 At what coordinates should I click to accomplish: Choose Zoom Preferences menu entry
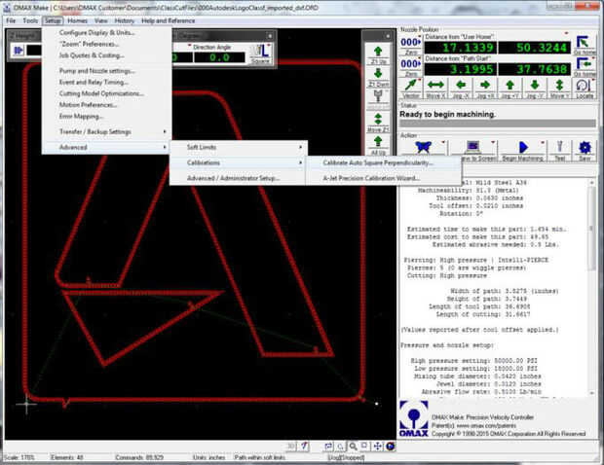(x=106, y=44)
